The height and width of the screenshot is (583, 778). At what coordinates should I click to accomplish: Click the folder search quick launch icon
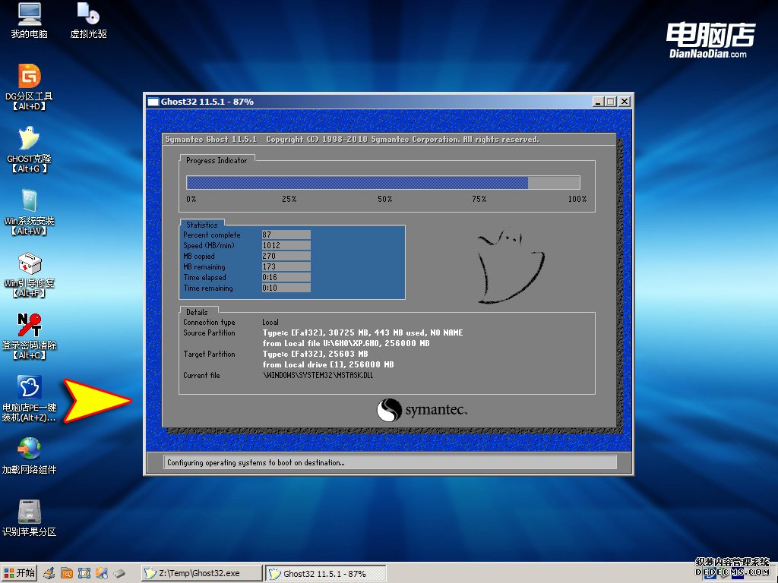67,573
